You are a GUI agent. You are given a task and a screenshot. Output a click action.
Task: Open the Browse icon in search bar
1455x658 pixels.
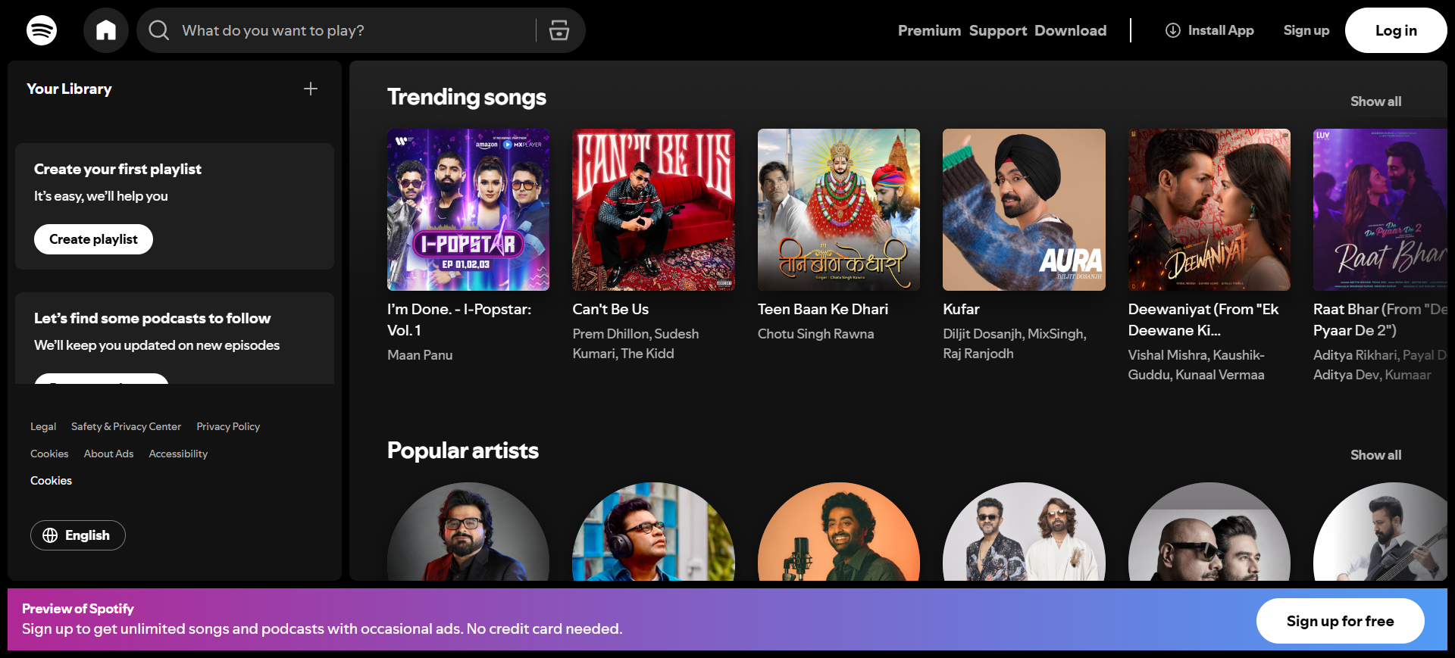coord(559,30)
